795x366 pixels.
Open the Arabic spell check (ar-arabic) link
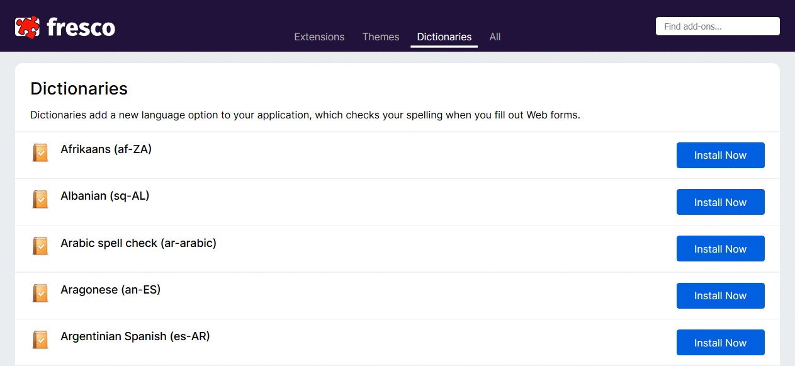(x=138, y=243)
